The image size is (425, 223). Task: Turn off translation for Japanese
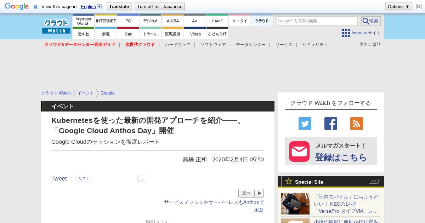click(x=160, y=6)
